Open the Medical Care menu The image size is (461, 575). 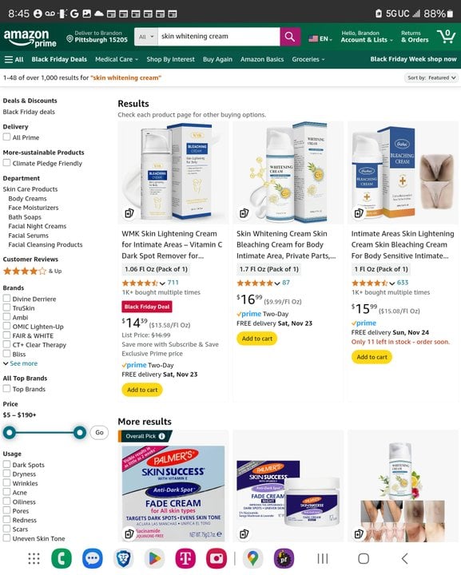coord(117,59)
